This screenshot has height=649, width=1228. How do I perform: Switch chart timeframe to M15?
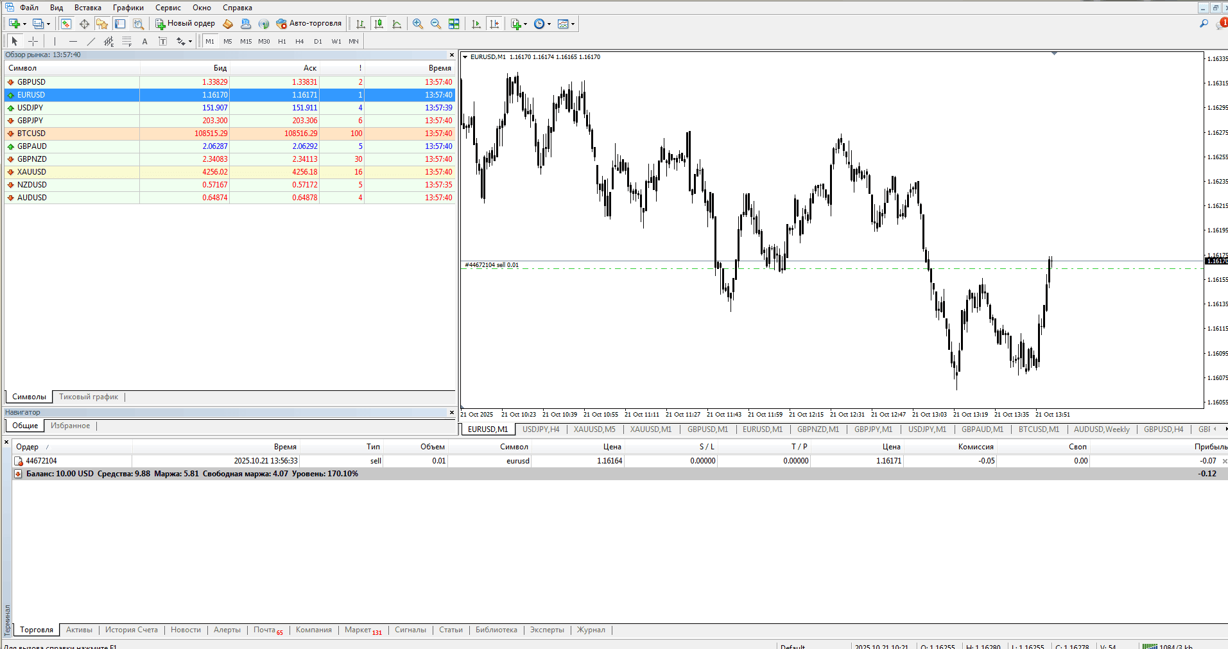(246, 41)
